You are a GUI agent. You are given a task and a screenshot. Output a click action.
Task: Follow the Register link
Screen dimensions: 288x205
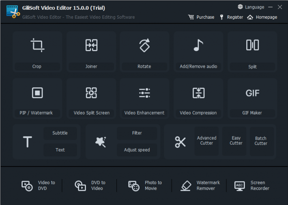click(x=235, y=17)
